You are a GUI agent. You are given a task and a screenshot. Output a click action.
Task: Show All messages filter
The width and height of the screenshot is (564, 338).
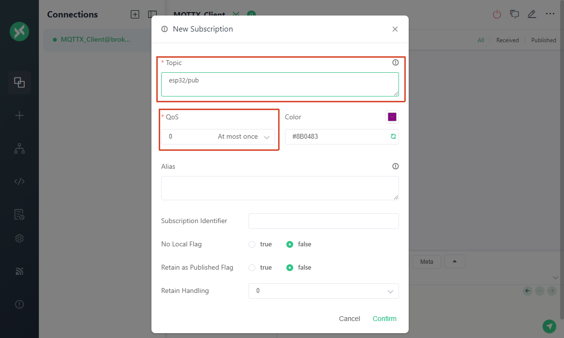click(x=481, y=40)
